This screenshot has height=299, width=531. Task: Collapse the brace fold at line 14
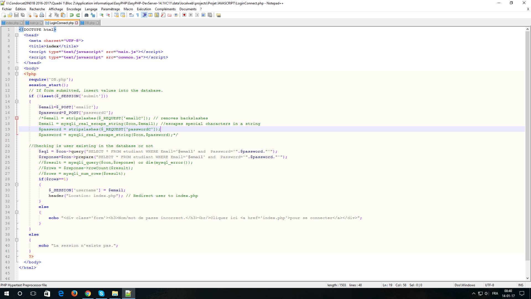click(17, 102)
